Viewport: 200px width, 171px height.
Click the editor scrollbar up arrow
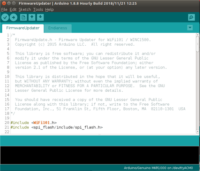tap(198, 35)
